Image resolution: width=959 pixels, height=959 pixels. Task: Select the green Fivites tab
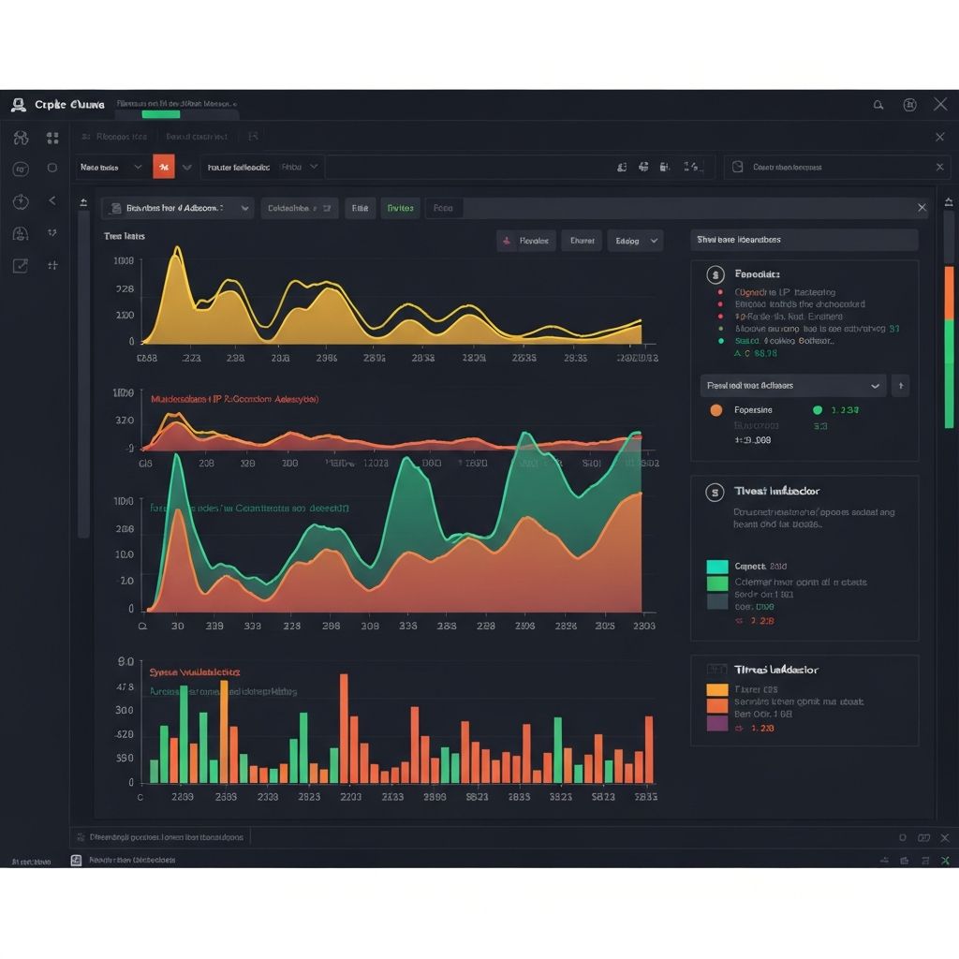click(400, 208)
